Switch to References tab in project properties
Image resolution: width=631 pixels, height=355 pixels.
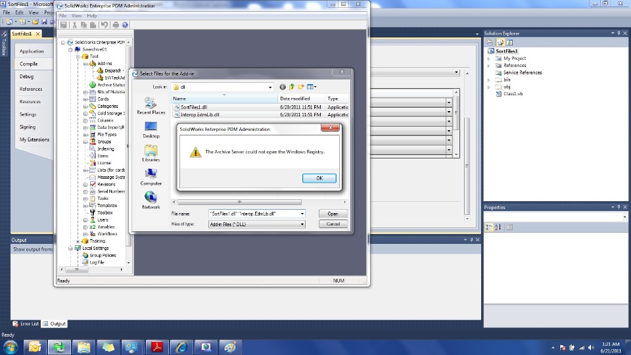click(x=31, y=89)
